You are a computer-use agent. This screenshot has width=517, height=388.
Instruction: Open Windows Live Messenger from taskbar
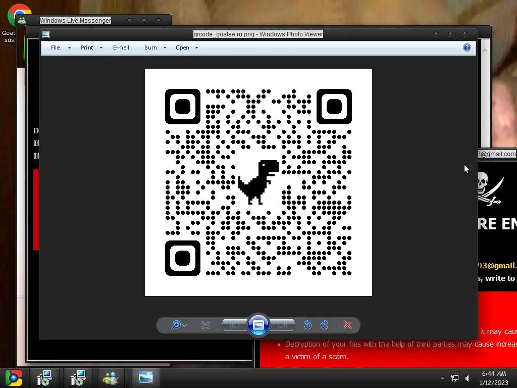(x=111, y=378)
